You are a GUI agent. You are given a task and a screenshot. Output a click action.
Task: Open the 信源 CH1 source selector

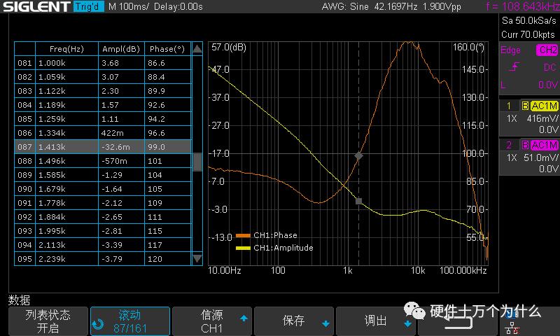coord(212,321)
